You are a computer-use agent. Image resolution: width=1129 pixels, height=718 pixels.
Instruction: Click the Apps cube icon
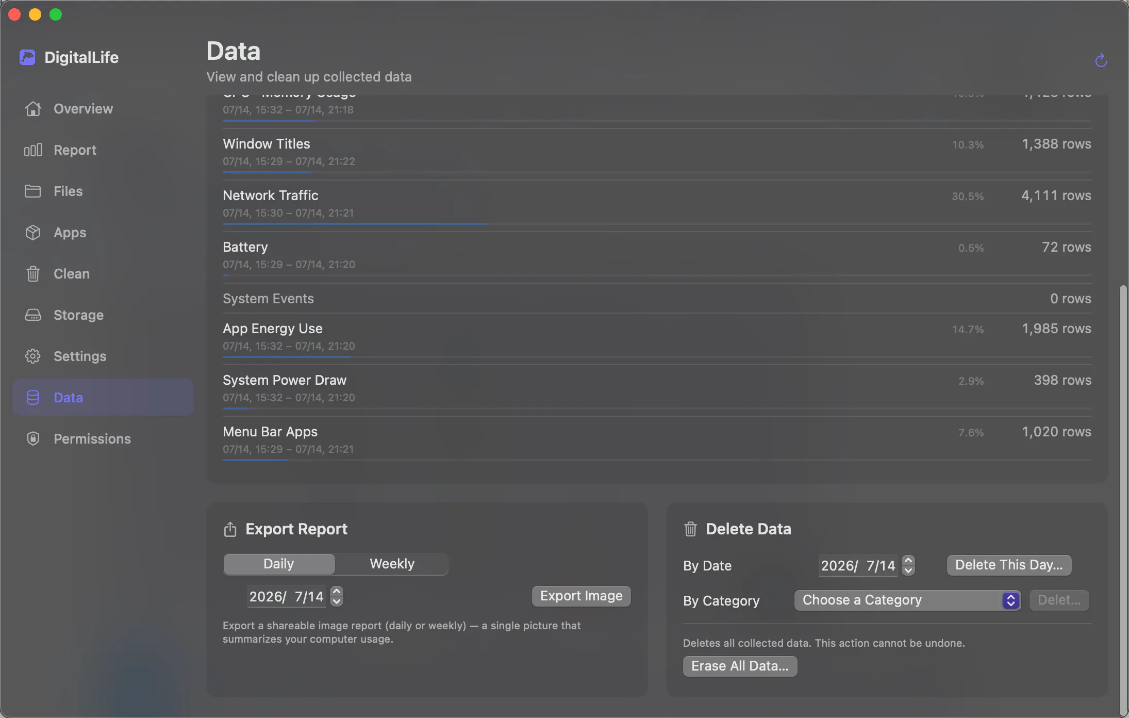click(33, 233)
